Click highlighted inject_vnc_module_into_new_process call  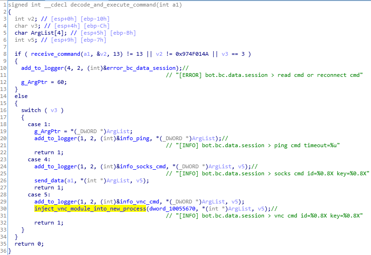pyautogui.click(x=90, y=209)
